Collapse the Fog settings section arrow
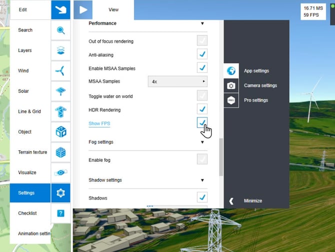 tap(202, 142)
